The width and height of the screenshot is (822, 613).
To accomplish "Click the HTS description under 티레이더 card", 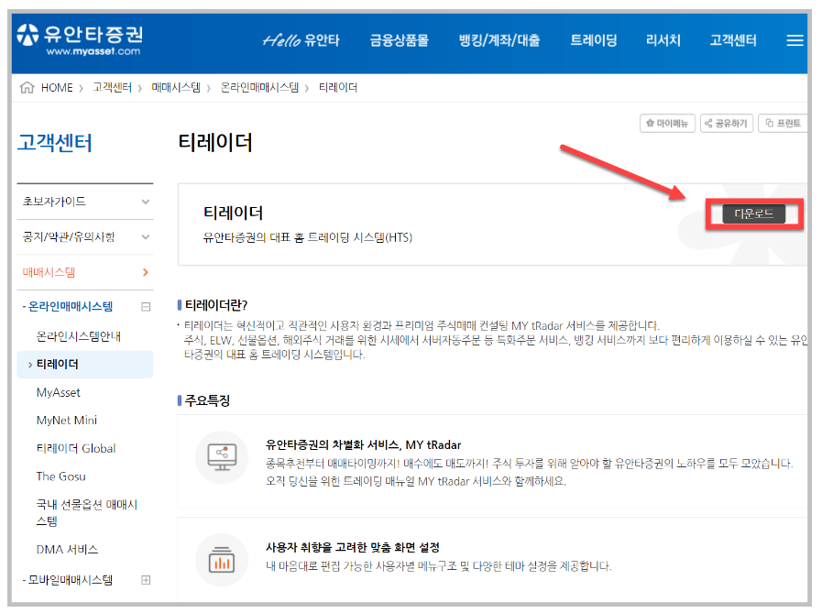I will 308,237.
